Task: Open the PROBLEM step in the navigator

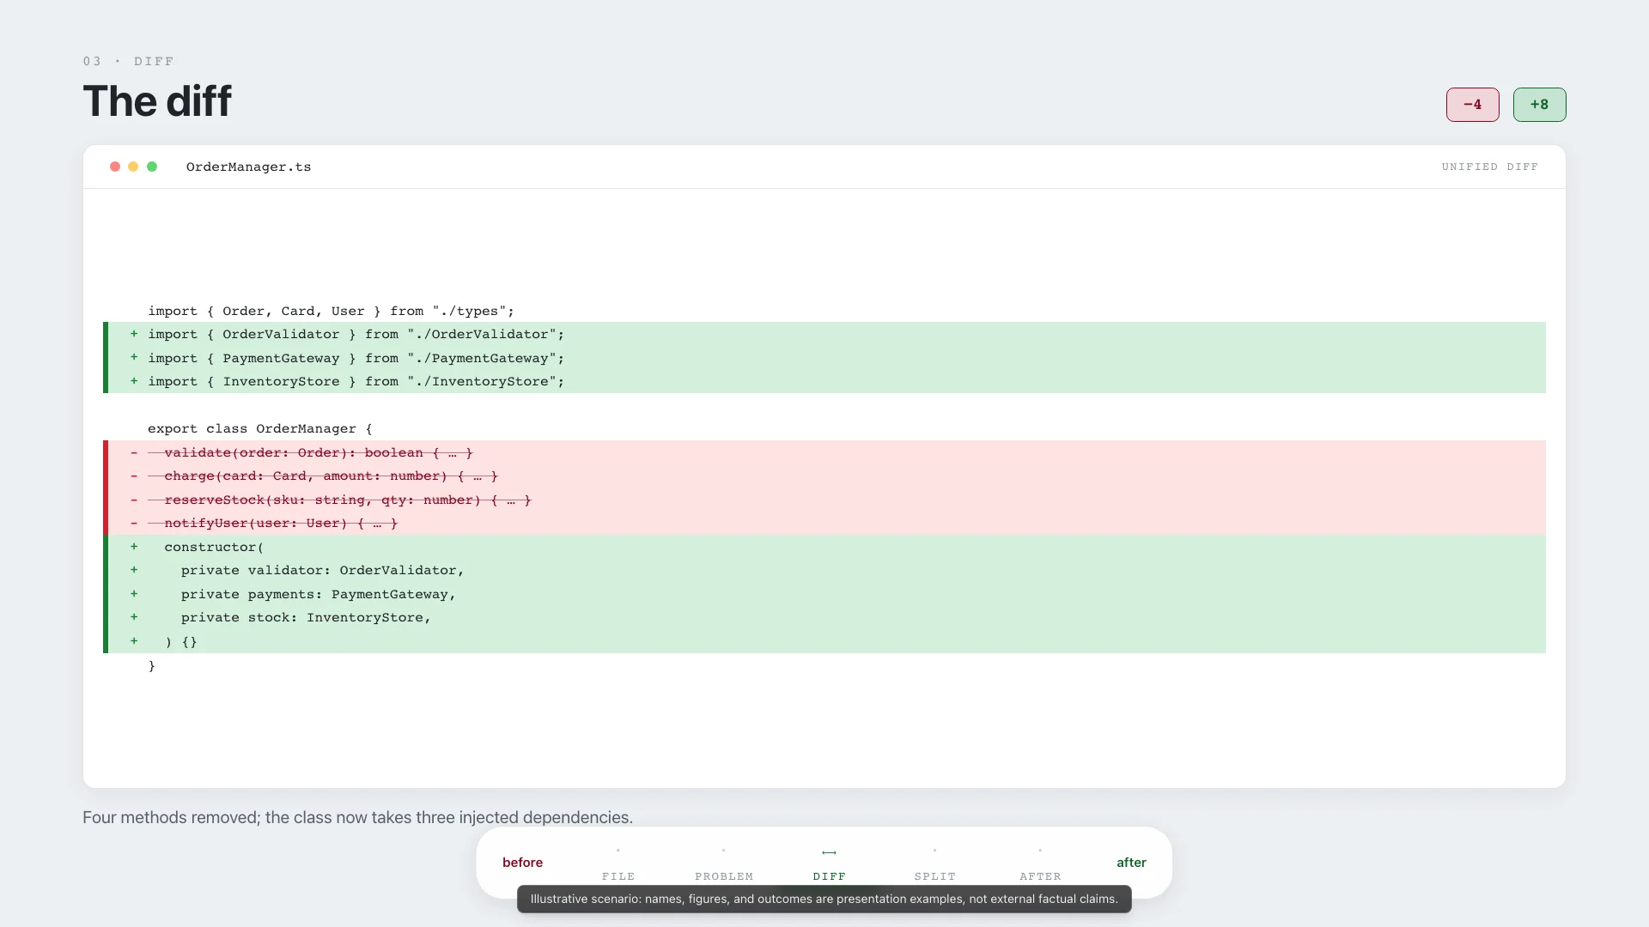Action: pos(724,863)
